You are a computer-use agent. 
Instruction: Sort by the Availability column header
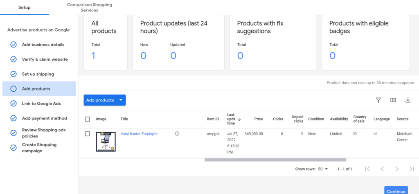339,119
